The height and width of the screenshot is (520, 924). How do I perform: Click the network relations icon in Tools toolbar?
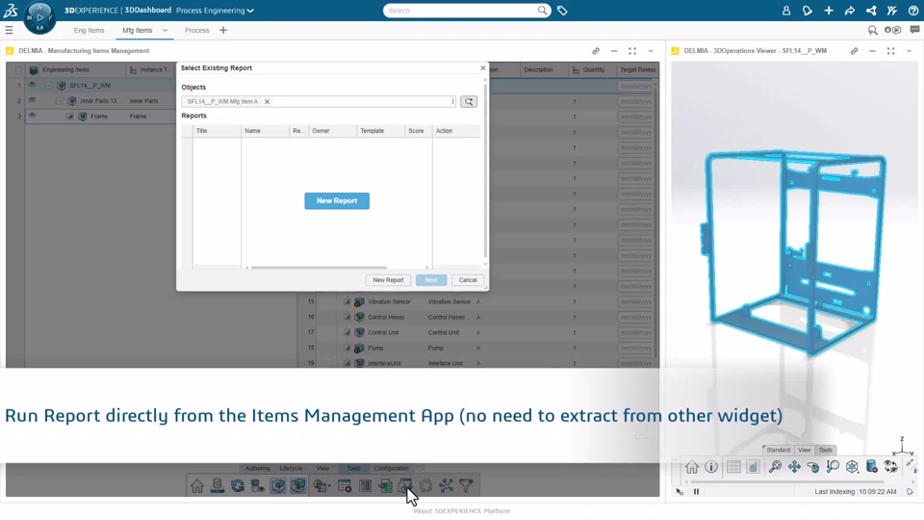coord(446,485)
